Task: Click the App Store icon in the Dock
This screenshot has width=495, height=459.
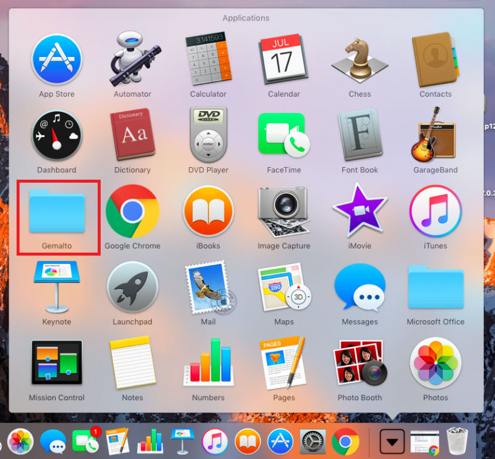Action: tap(280, 441)
